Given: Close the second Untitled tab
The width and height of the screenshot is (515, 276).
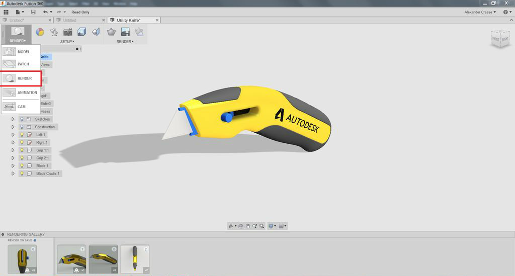Looking at the screenshot, I should (x=104, y=20).
